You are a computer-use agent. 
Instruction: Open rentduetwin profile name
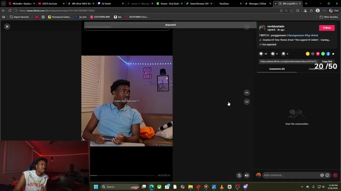pos(276,27)
